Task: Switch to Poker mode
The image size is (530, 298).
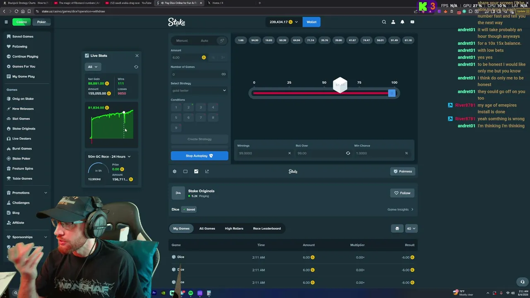Action: pyautogui.click(x=41, y=22)
